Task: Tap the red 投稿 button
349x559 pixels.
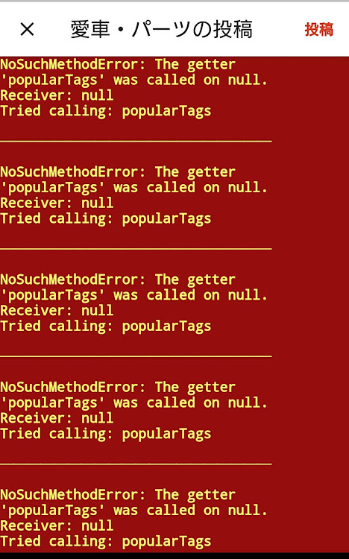Action: point(319,29)
